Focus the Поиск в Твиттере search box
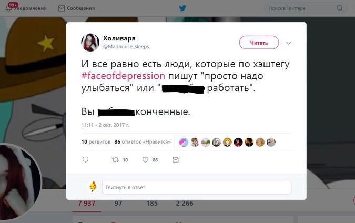Viewport: 355px width, 223px height. click(305, 8)
